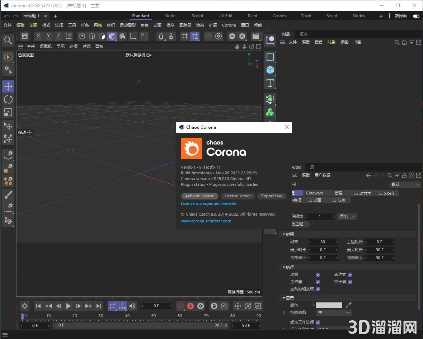Open the 中 dropdown next to 视图修改

tap(333, 312)
